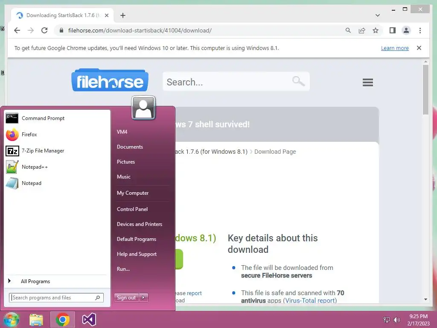Open Pictures from Start menu
This screenshot has width=437, height=328.
[x=126, y=162]
